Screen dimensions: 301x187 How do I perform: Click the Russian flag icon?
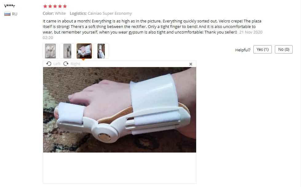click(x=7, y=14)
